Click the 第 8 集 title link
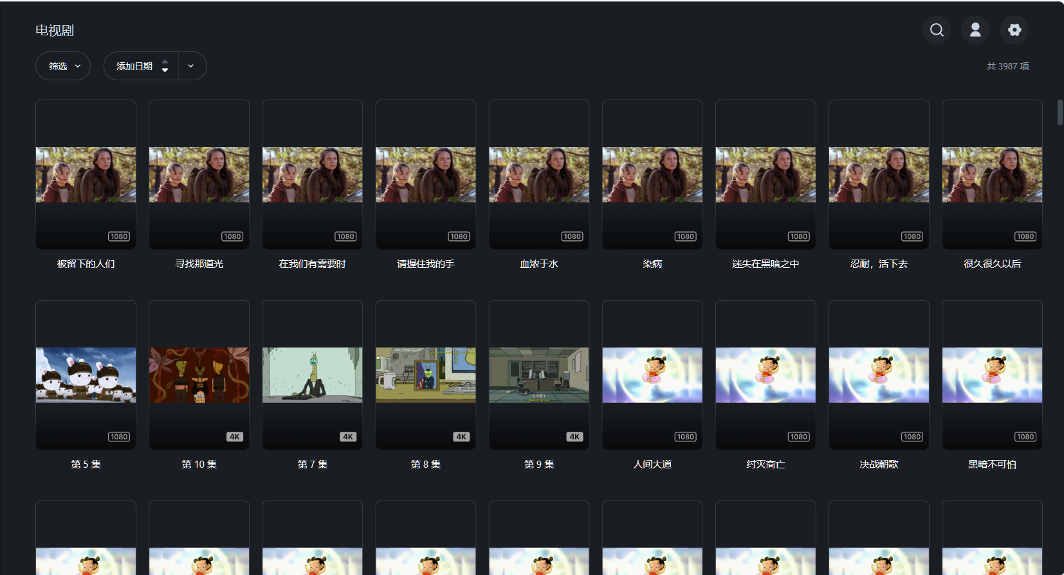Screen dimensions: 1064x575 coord(426,464)
